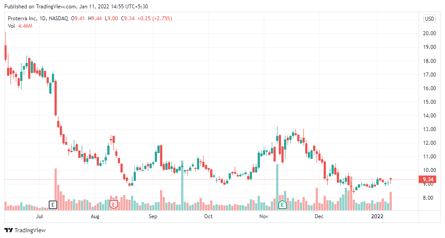Click the 17.00 price axis label
Viewport: 445px width, 238px height.
(x=430, y=74)
